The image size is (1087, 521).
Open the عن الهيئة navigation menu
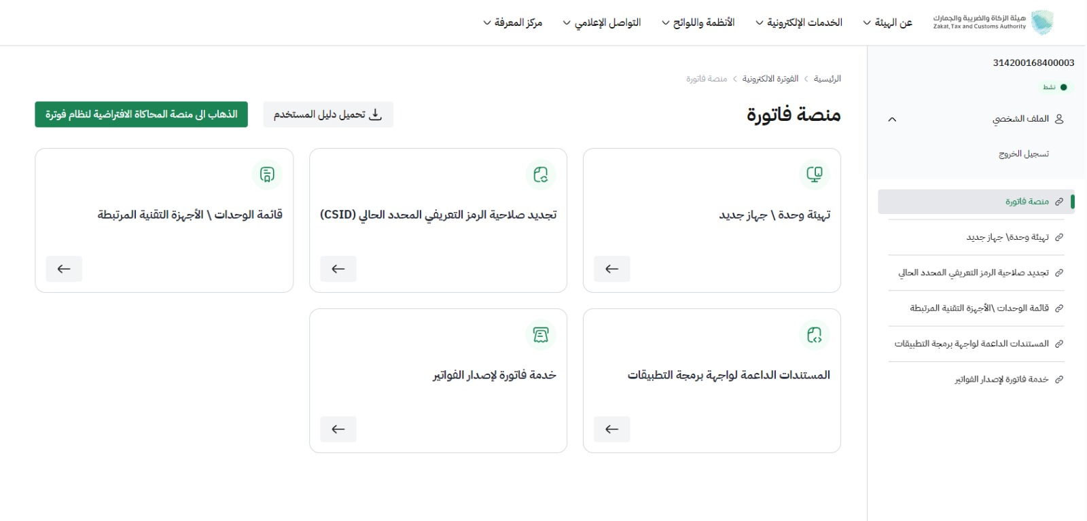[887, 22]
